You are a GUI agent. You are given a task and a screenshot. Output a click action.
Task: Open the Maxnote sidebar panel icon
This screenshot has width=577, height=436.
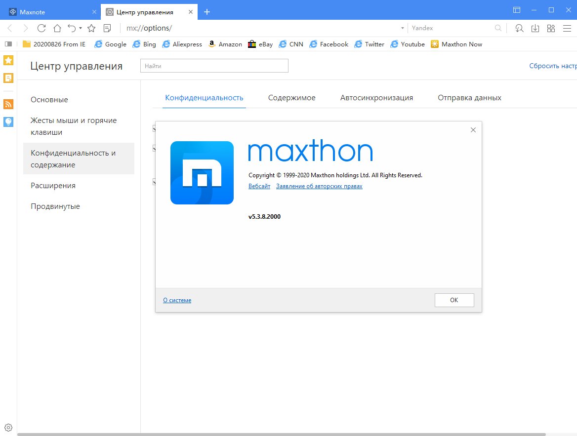(x=8, y=78)
